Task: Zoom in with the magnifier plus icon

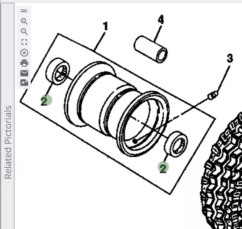Action: [x=24, y=21]
